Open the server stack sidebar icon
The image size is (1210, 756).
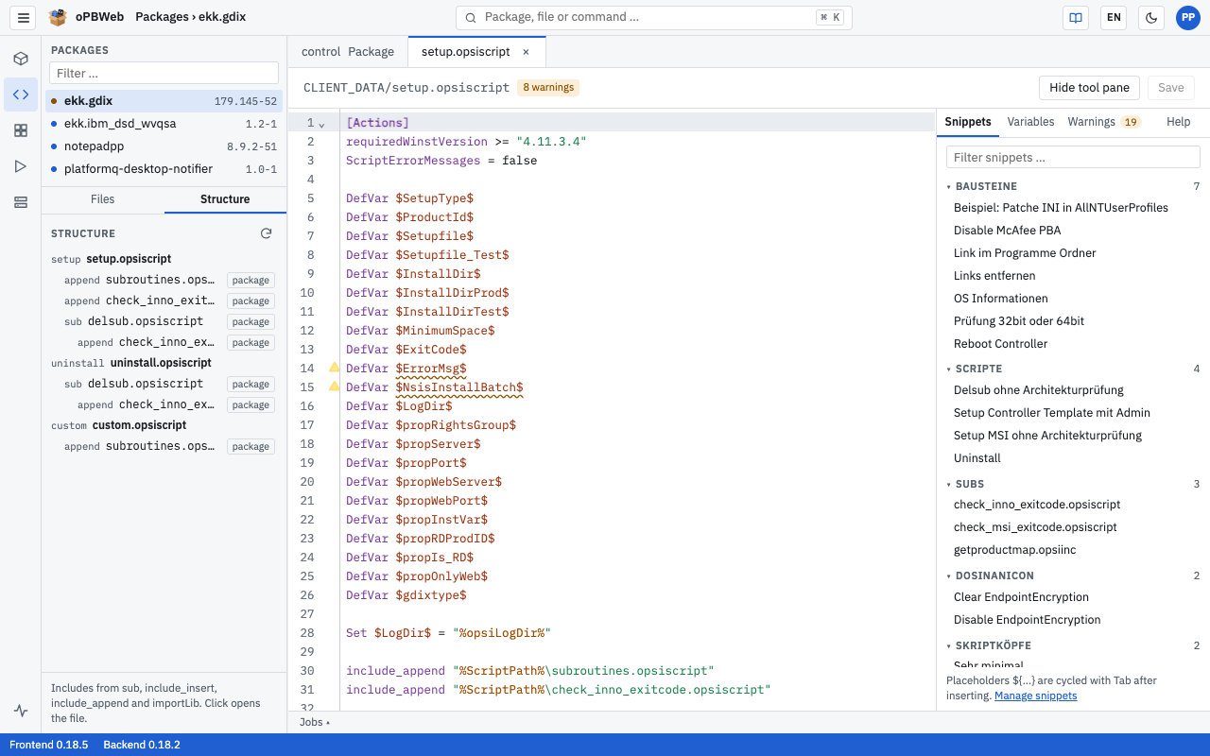21,202
